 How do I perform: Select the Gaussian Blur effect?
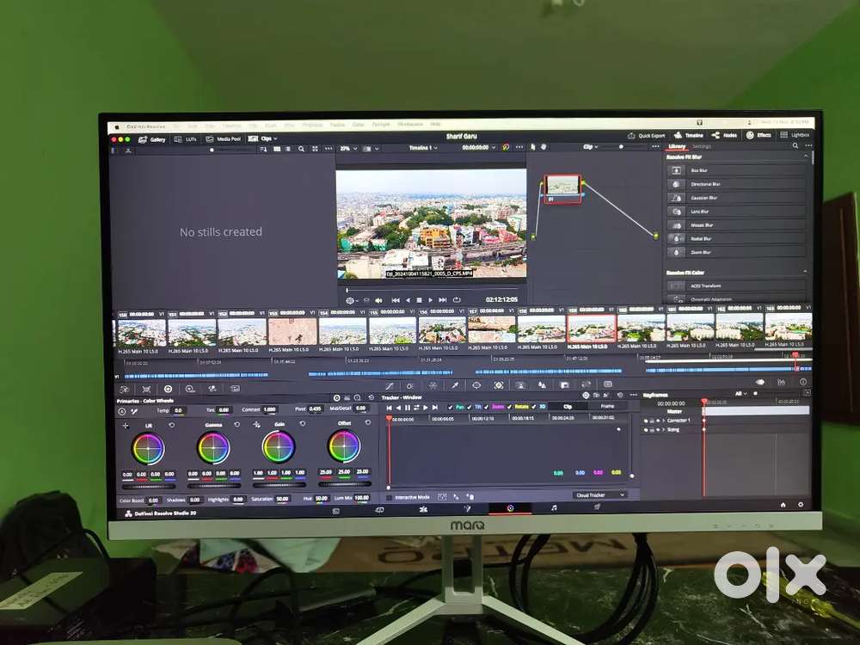tap(736, 198)
